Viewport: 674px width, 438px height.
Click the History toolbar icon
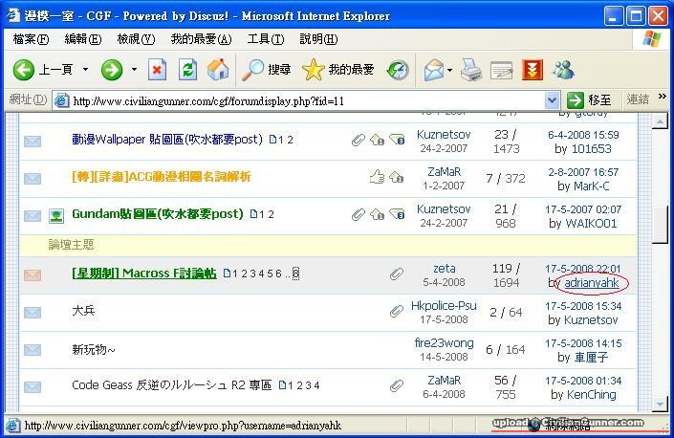(x=398, y=70)
